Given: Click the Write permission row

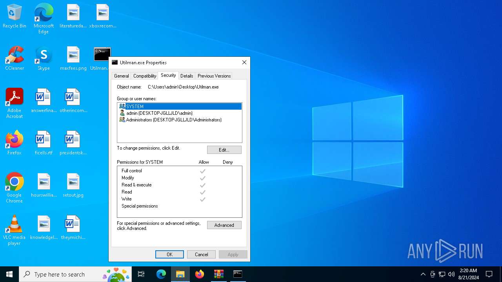Looking at the screenshot, I should point(180,199).
